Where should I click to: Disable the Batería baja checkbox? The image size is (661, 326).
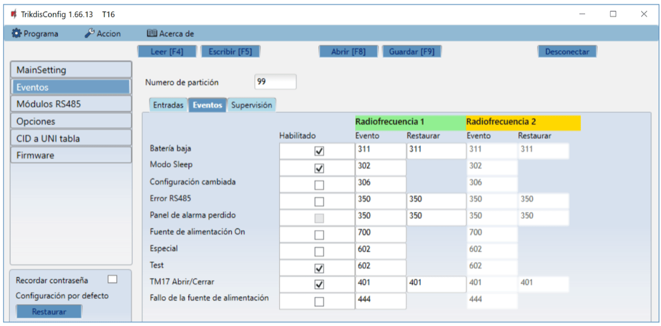(x=319, y=151)
